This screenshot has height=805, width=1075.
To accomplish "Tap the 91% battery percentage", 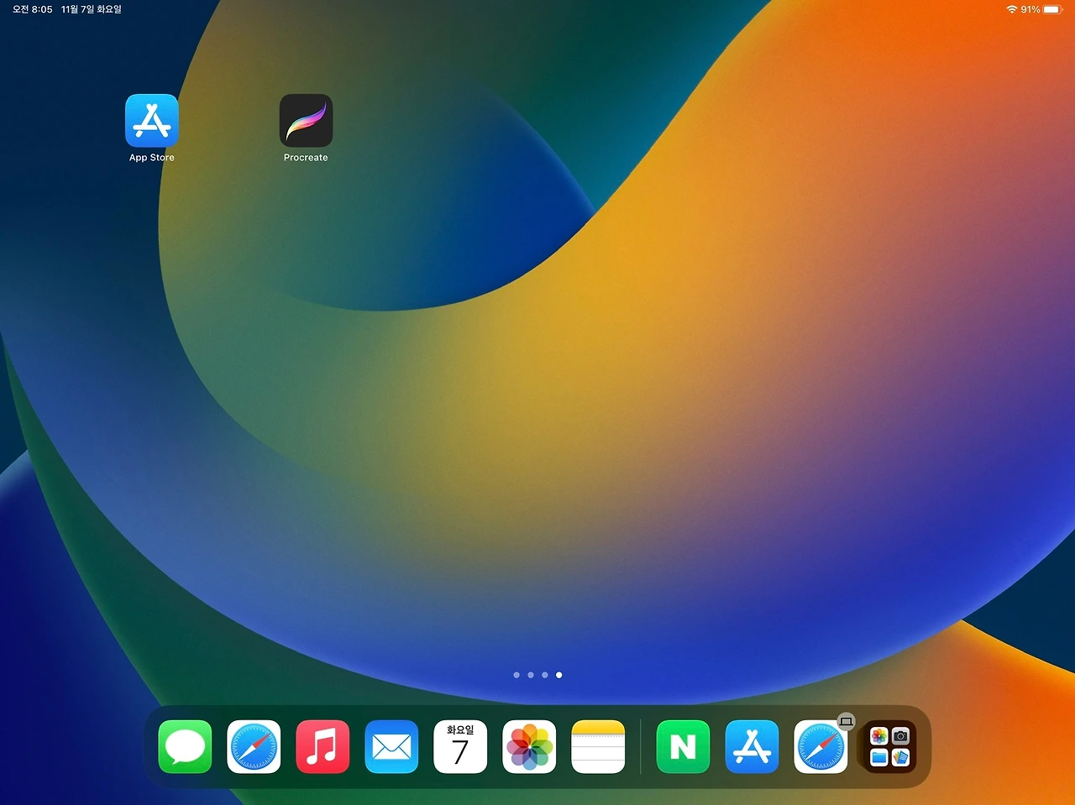I will [1030, 9].
